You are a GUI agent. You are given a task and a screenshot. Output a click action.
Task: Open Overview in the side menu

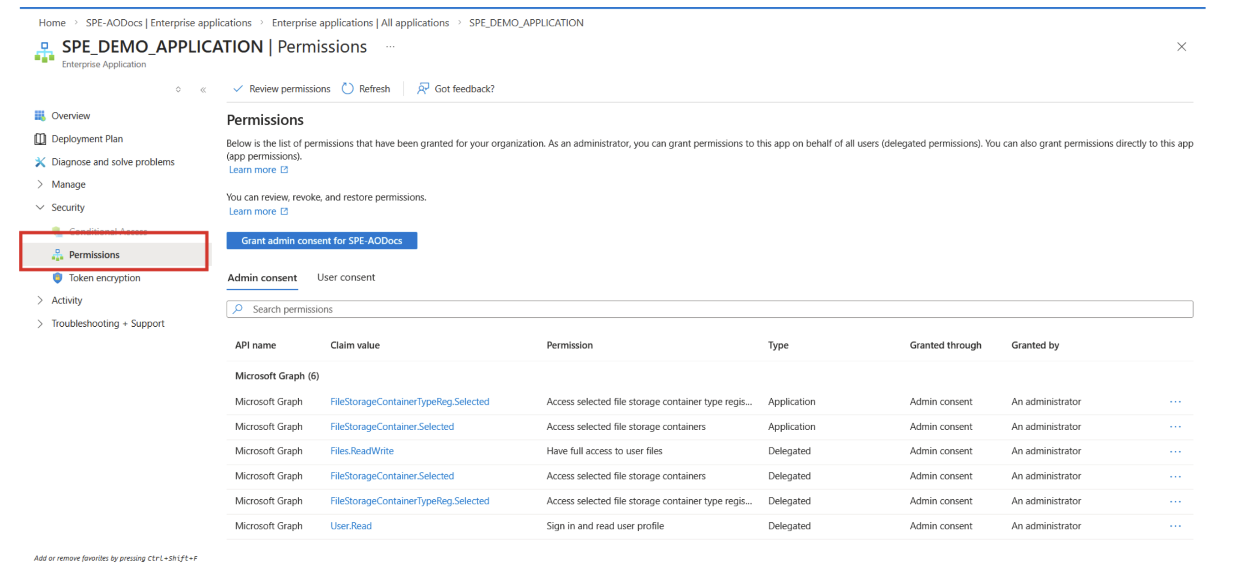point(71,115)
